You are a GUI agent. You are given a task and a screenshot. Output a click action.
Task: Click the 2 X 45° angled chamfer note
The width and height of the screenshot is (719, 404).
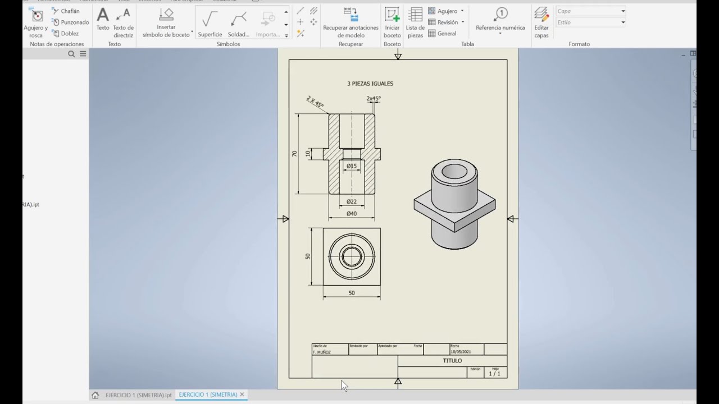click(315, 102)
